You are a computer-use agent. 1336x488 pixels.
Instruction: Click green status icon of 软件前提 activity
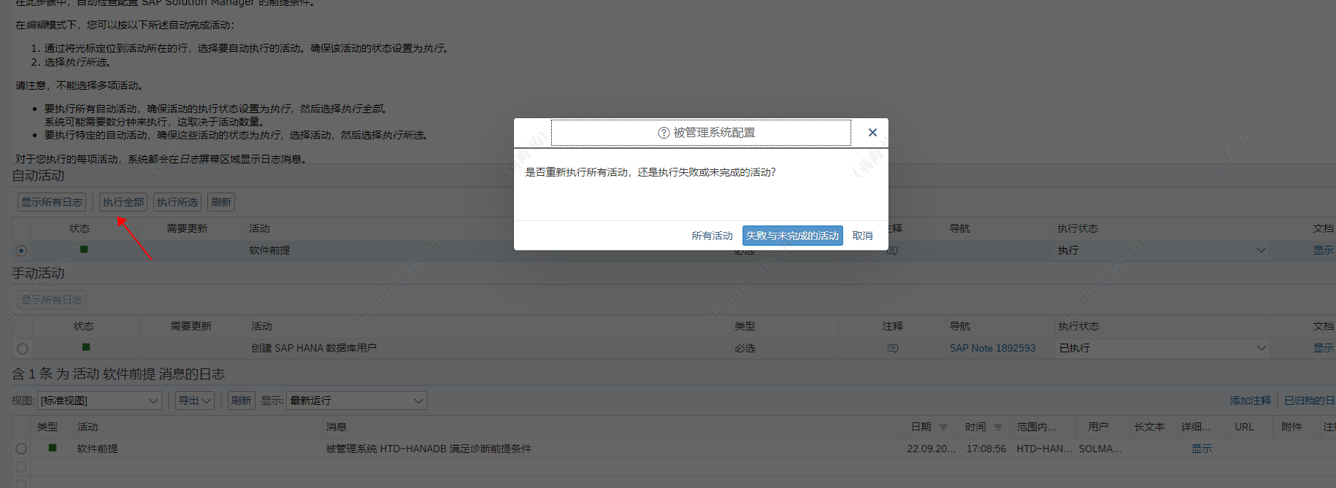point(84,249)
